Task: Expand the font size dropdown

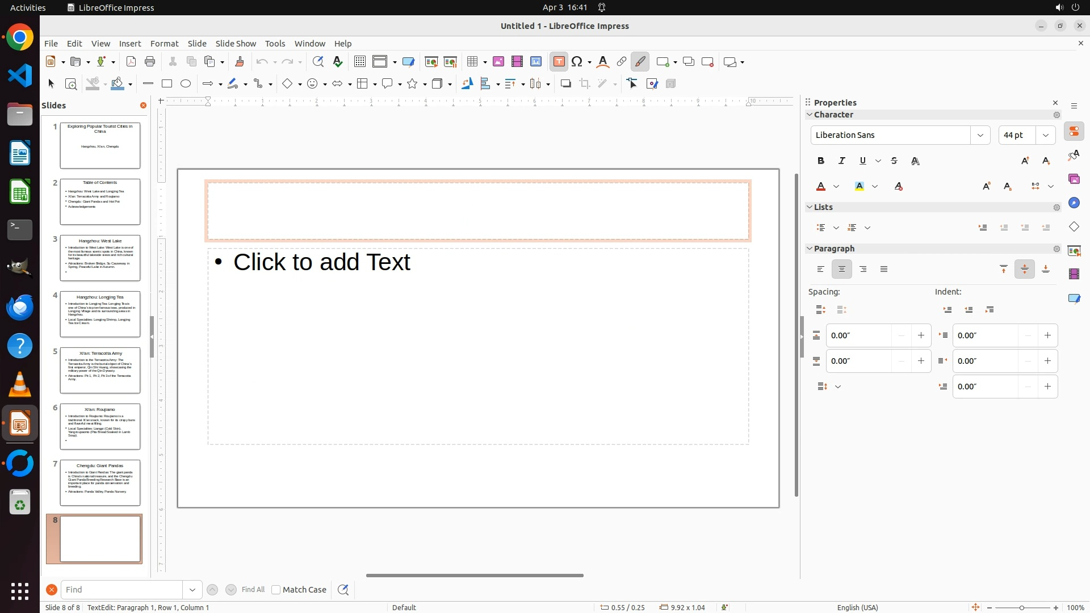Action: [x=1046, y=135]
